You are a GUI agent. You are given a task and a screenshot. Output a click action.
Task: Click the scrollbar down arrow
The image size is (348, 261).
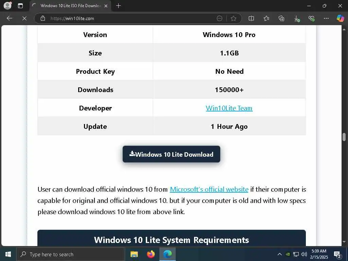click(x=344, y=242)
